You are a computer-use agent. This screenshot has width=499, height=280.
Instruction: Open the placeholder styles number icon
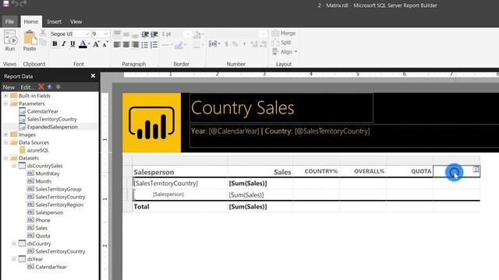213,44
